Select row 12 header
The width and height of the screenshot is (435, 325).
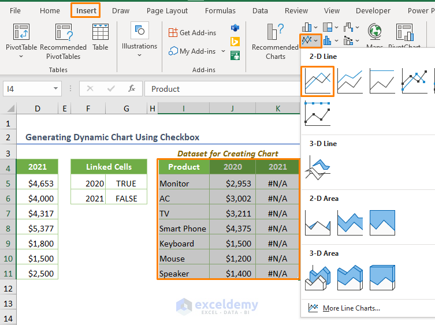8,289
